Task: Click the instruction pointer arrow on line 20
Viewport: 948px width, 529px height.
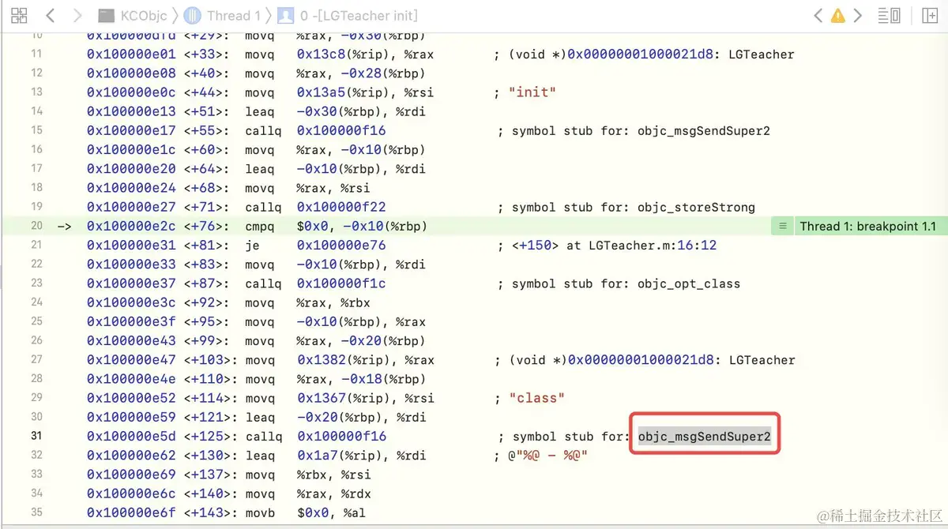Action: (x=65, y=227)
